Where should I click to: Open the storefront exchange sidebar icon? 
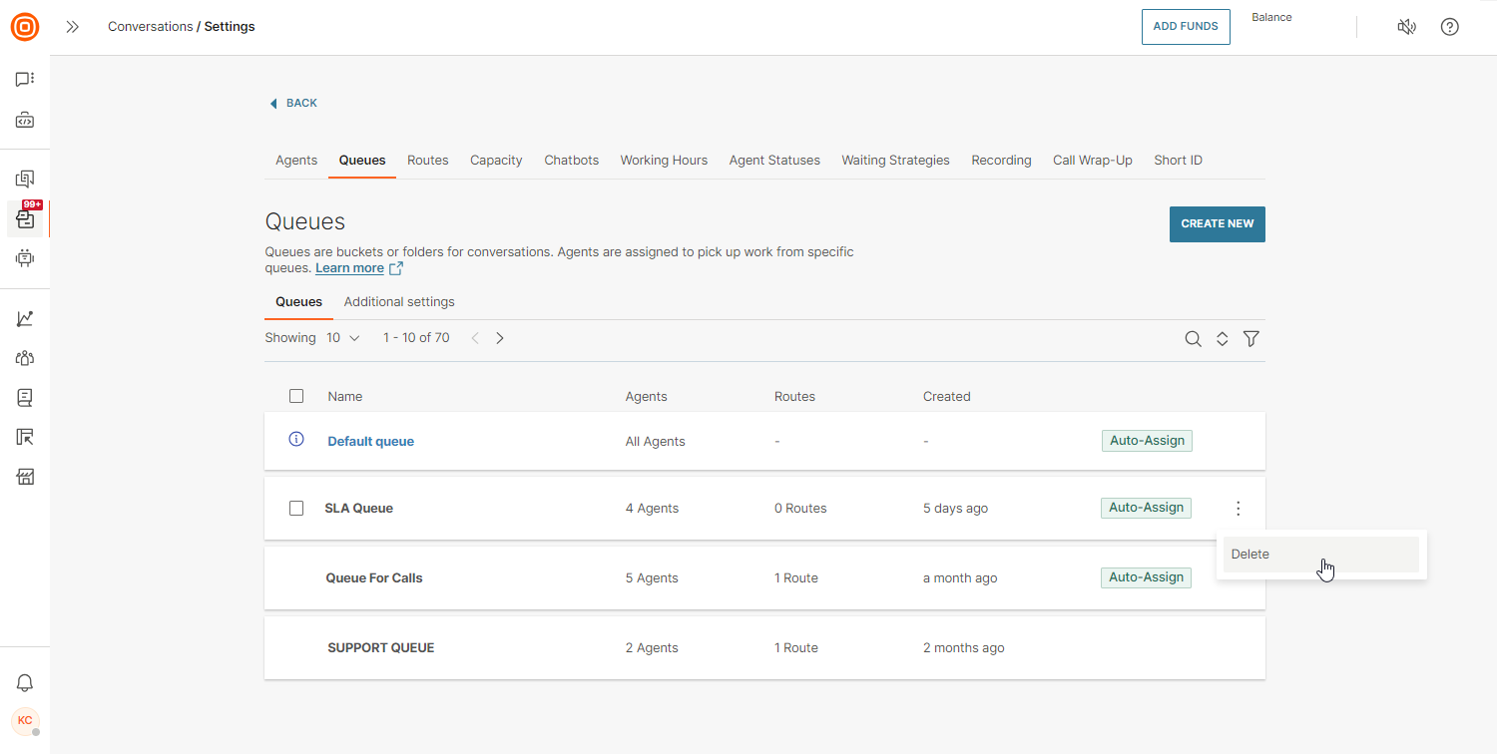(x=25, y=477)
